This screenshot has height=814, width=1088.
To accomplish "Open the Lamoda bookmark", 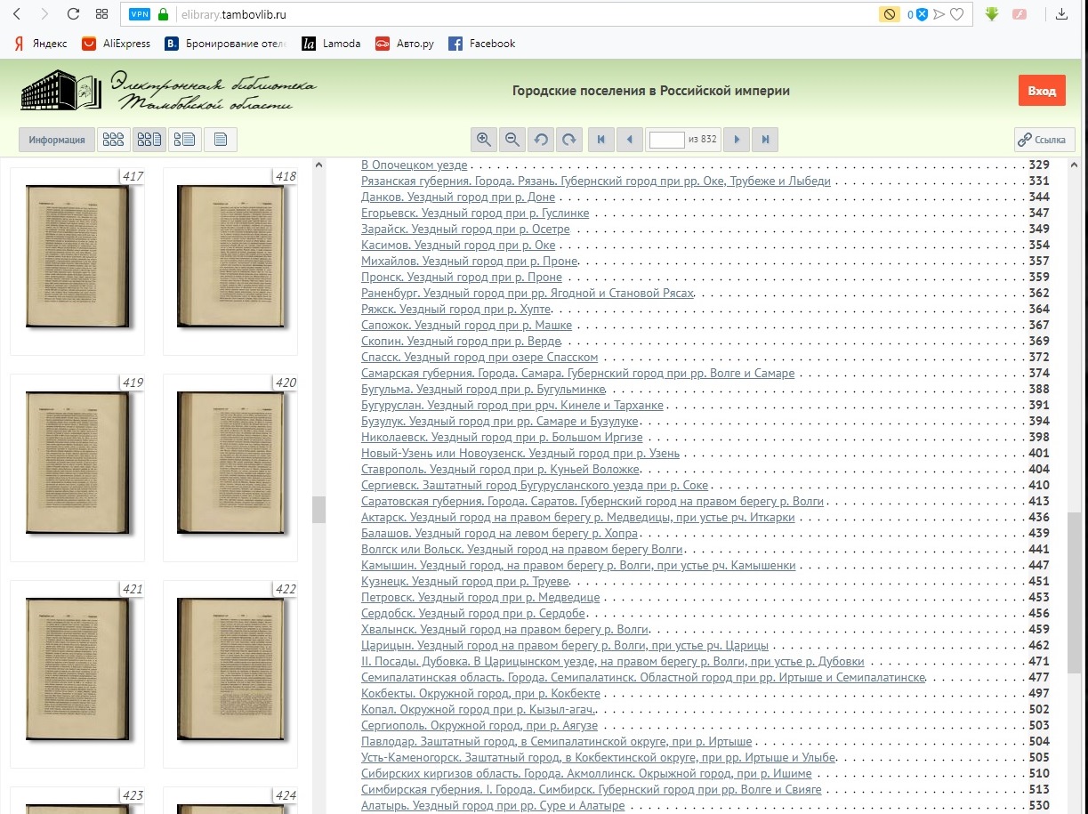I will [x=331, y=44].
